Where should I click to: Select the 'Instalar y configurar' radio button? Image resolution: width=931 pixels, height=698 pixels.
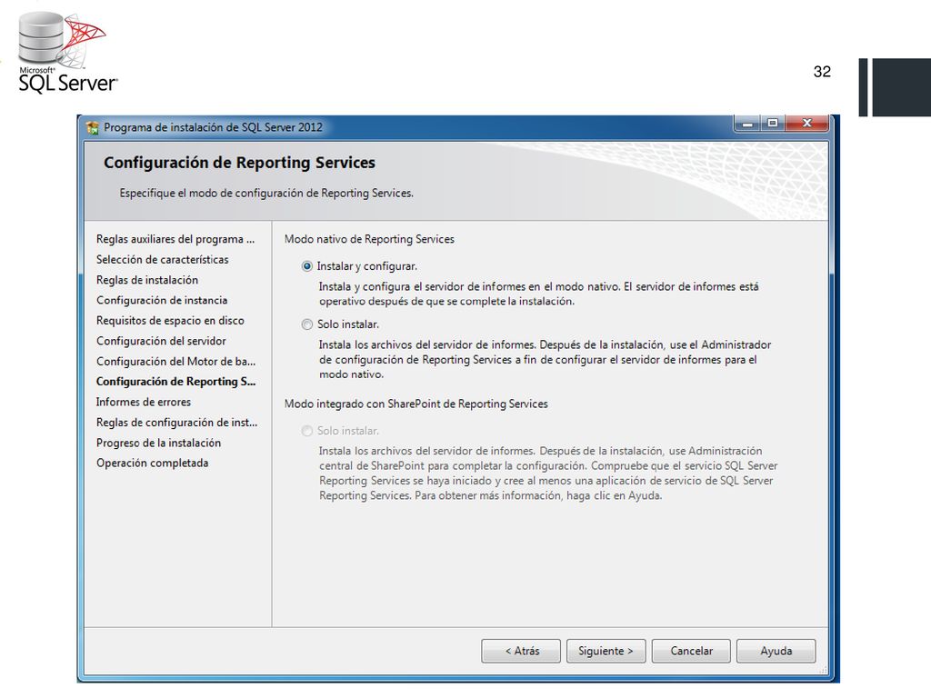click(307, 266)
